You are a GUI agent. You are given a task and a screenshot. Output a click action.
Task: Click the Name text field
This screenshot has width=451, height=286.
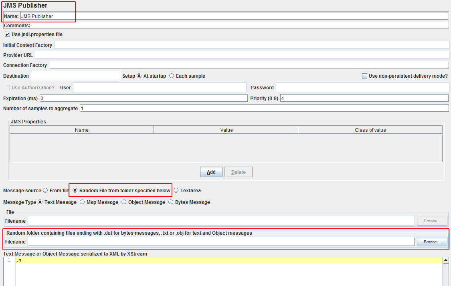(x=234, y=16)
